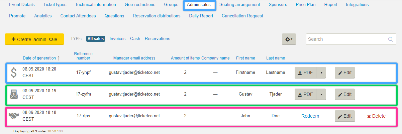Filter sales by Cash type
402x134 pixels.
point(135,38)
